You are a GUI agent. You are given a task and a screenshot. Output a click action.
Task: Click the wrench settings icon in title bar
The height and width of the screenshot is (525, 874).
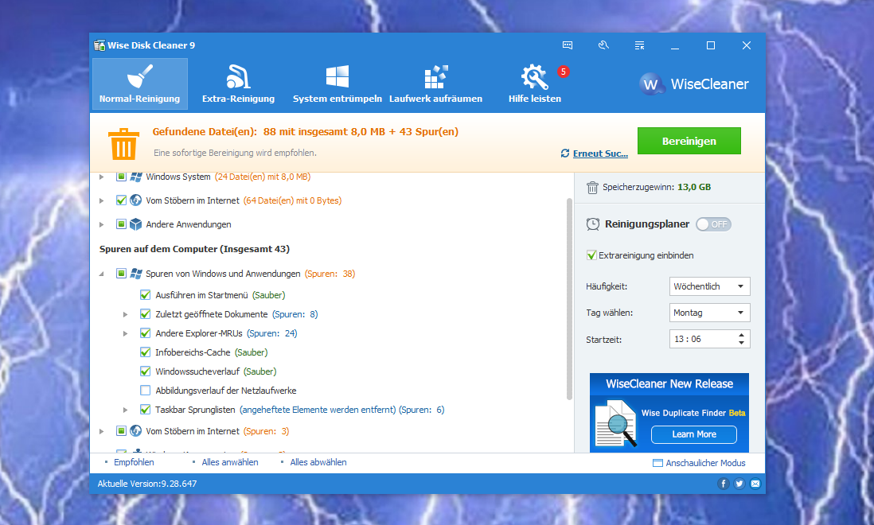coord(603,45)
